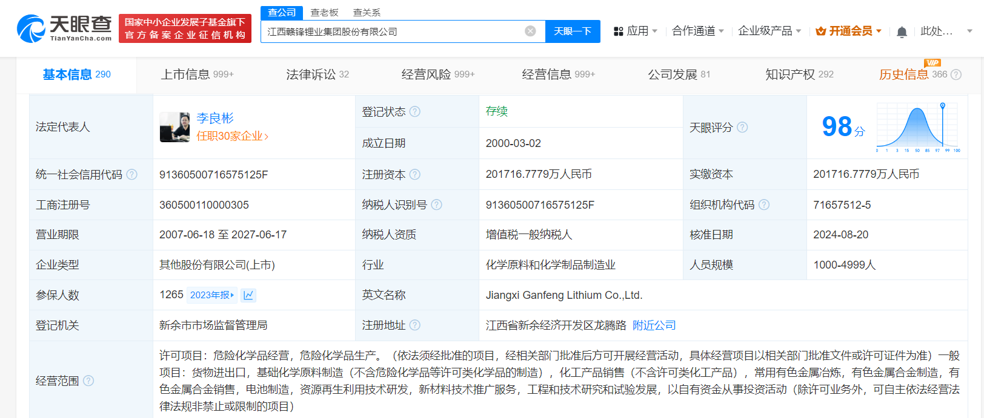This screenshot has height=418, width=984.
Task: Open the notification bell
Action: (902, 31)
